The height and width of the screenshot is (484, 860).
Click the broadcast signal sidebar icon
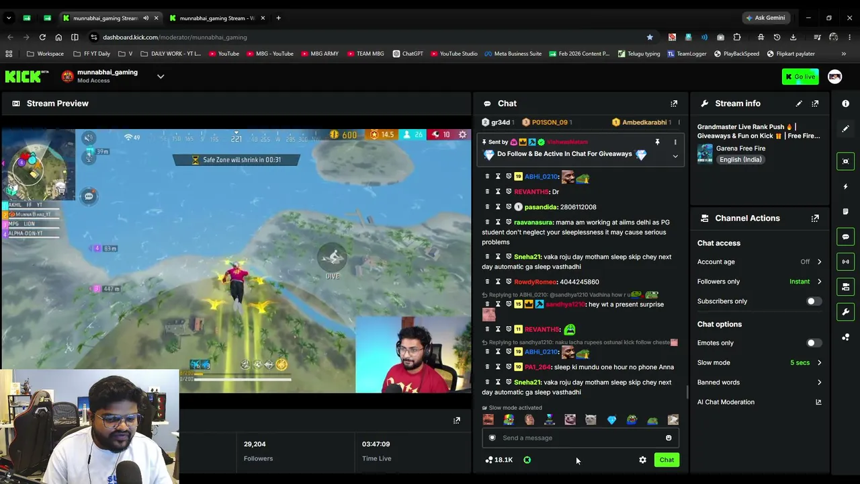coord(845,261)
